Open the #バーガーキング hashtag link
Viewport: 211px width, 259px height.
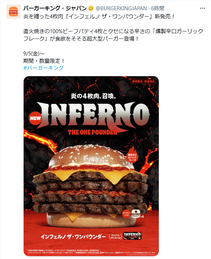click(43, 68)
